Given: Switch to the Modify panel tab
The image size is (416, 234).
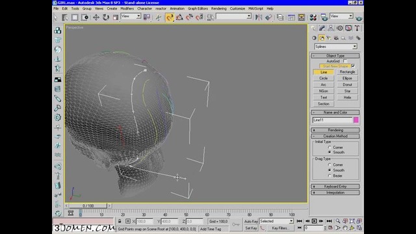Looking at the screenshot, I should click(x=322, y=28).
